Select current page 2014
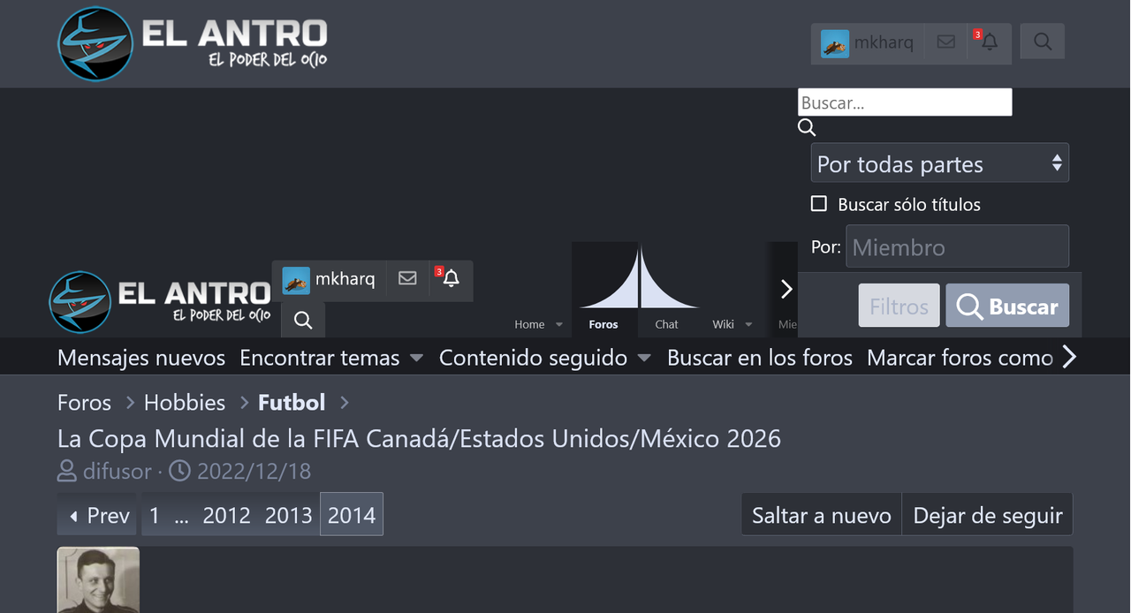This screenshot has height=613, width=1131. click(x=352, y=515)
